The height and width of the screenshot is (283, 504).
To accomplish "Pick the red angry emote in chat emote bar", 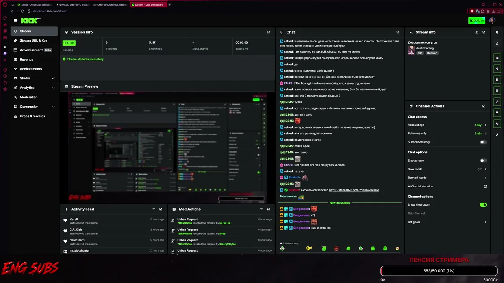I will [336, 248].
